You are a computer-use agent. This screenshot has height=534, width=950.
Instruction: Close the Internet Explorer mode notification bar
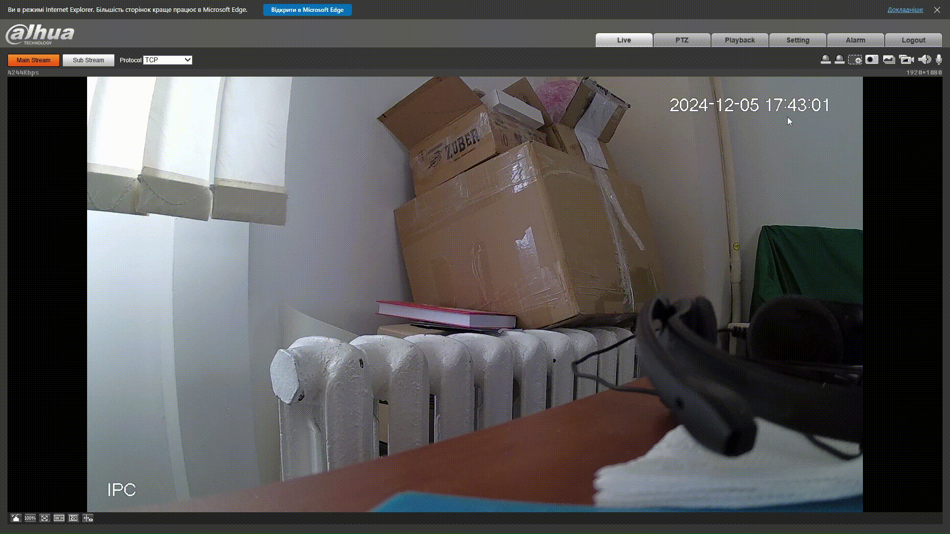[x=937, y=10]
